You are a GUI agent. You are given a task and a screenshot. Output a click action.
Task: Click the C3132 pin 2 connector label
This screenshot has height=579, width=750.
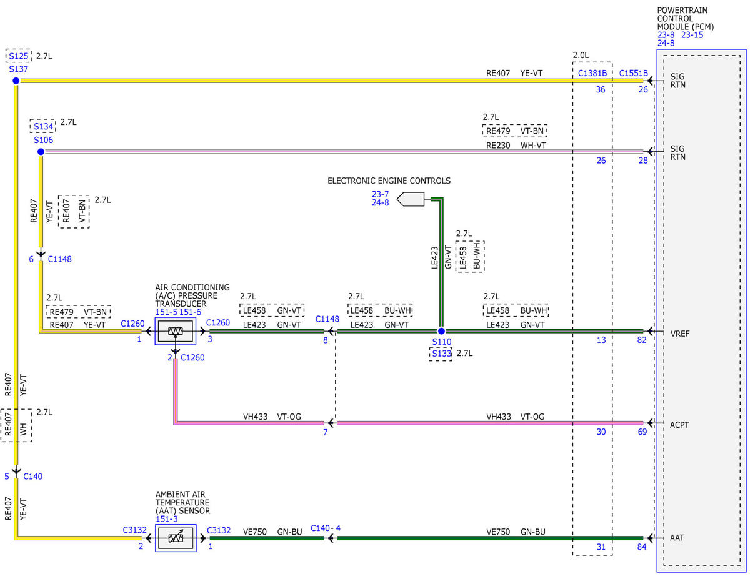point(134,530)
